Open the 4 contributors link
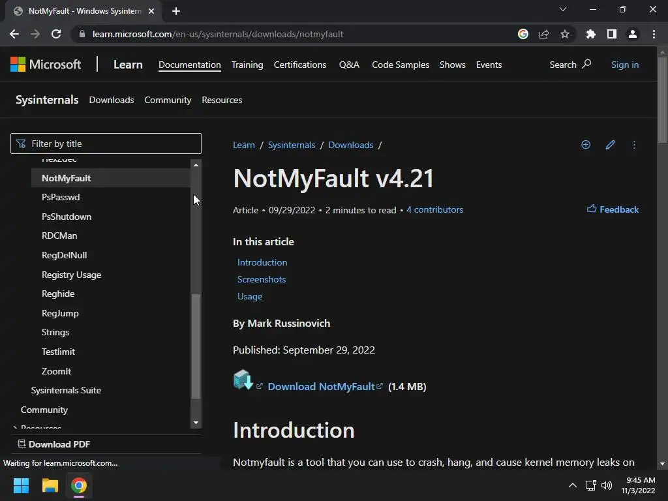The height and width of the screenshot is (501, 668). click(434, 209)
